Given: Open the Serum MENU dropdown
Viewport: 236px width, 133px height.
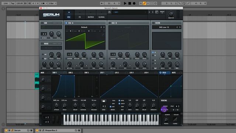Looking at the screenshot, I should [162, 12].
